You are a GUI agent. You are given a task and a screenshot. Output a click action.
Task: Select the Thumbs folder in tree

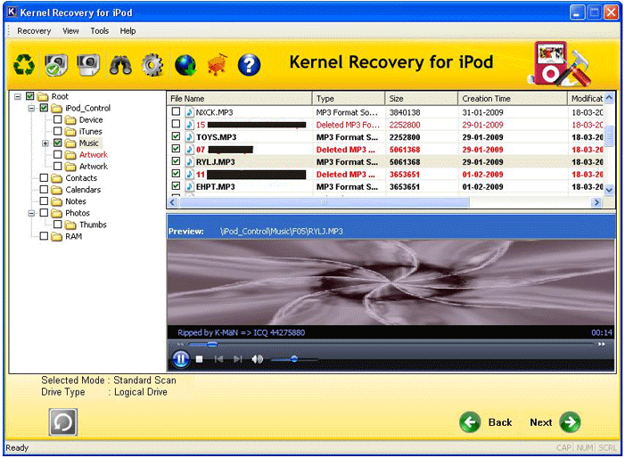tap(93, 225)
